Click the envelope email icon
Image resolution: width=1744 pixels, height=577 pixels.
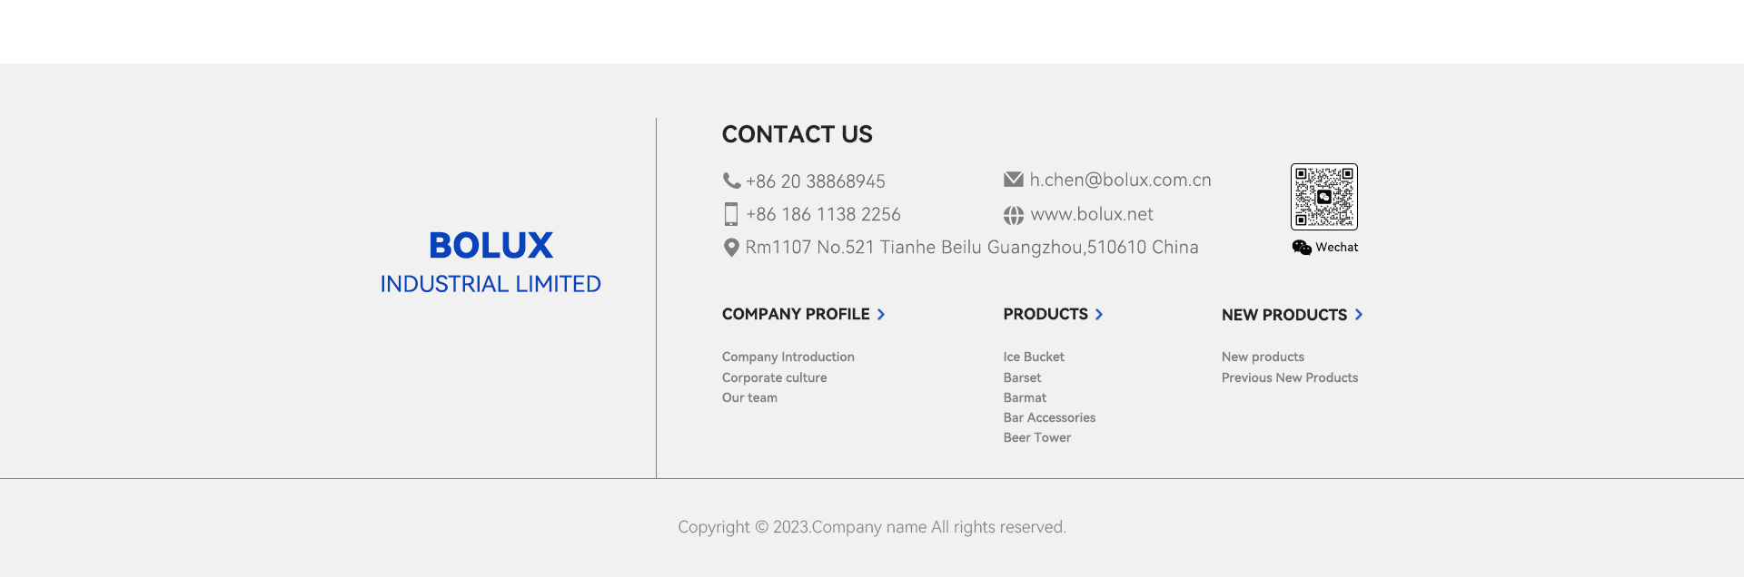click(x=1014, y=180)
